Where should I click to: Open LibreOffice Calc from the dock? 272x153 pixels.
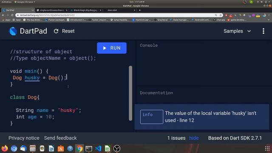(108, 148)
